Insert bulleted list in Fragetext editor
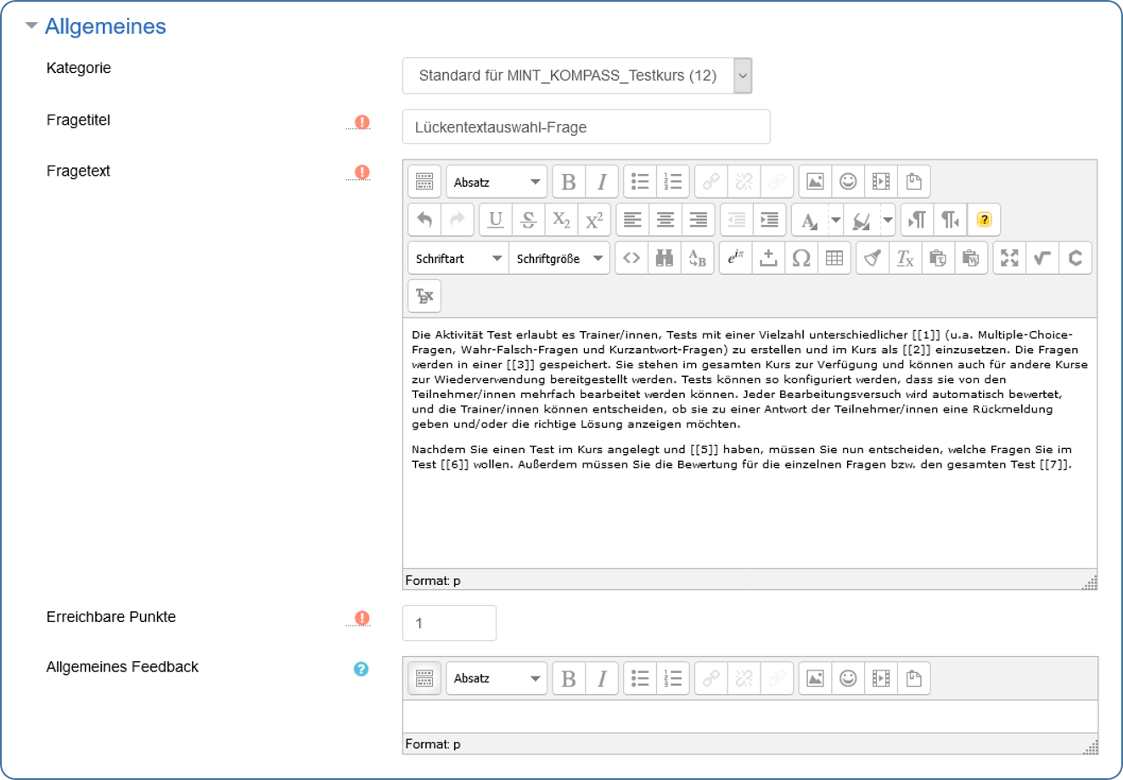Viewport: 1123px width, 780px height. pos(640,182)
